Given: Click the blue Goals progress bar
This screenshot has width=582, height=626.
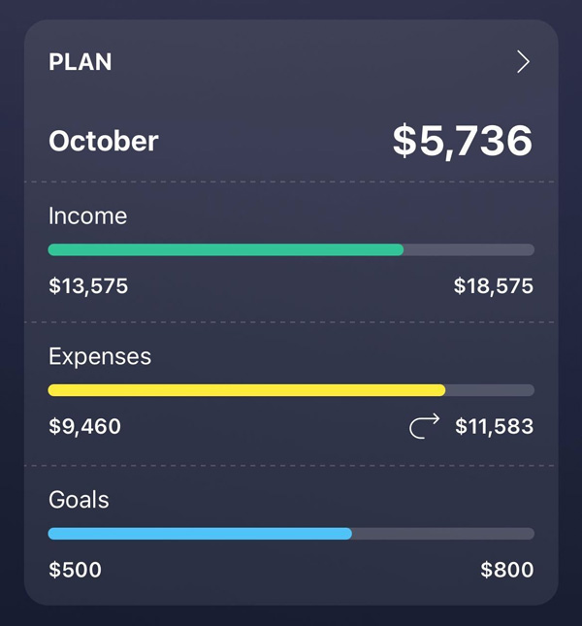Looking at the screenshot, I should click(200, 533).
